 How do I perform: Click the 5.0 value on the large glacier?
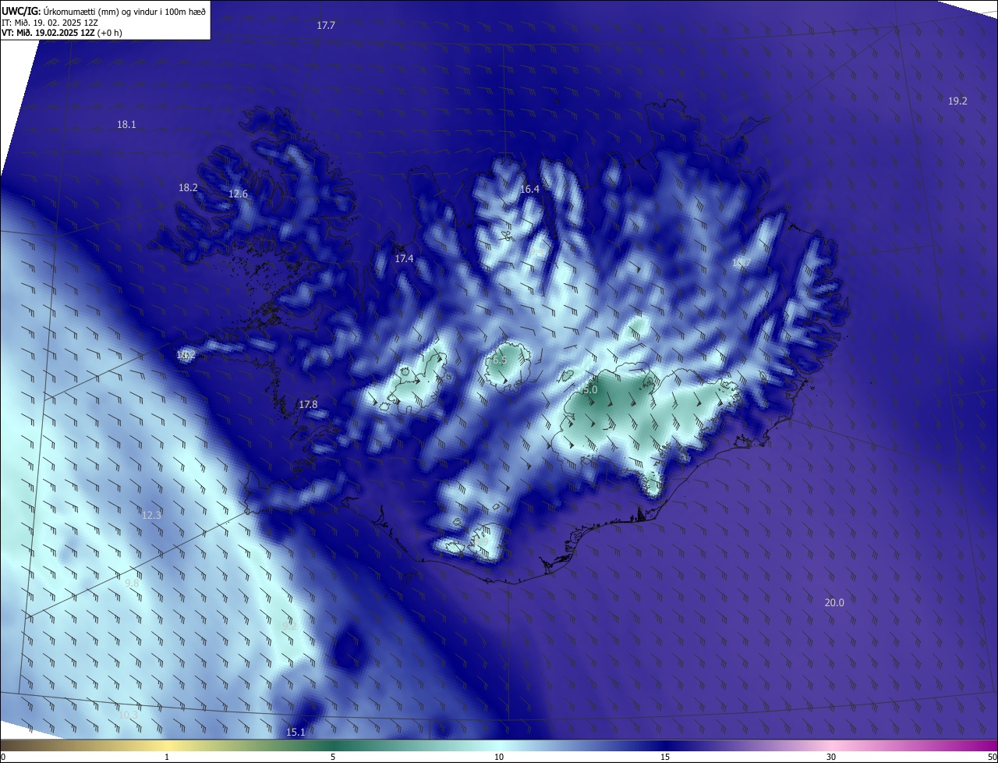590,390
